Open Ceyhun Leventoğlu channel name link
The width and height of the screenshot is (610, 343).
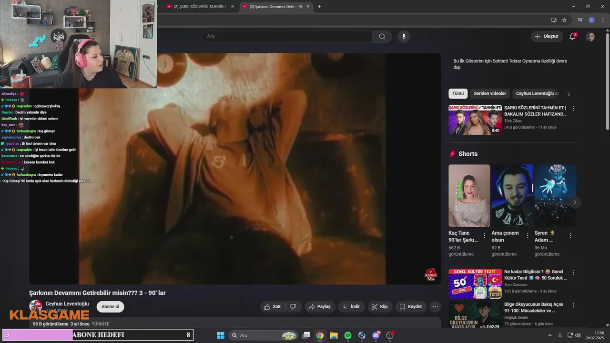(67, 304)
